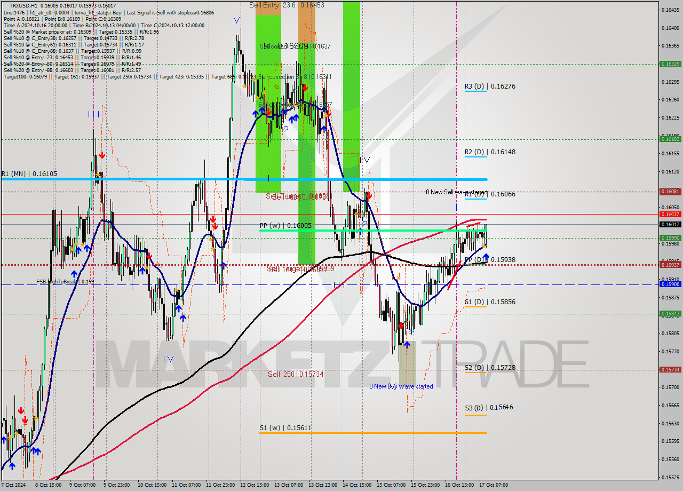Viewport: 683px width, 491px height.
Task: Select the red down arrow beneath wave III label
Action: 101,155
